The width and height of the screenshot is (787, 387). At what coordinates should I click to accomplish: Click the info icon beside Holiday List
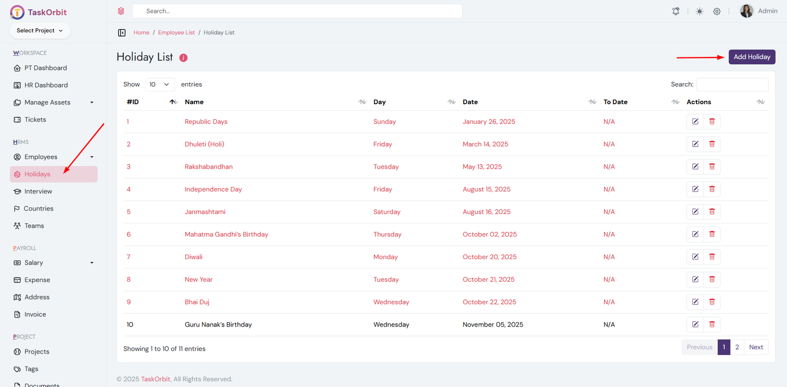(x=183, y=58)
